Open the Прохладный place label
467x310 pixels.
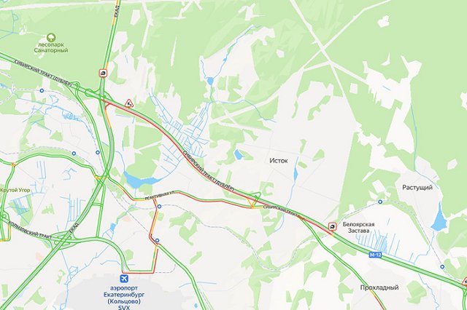point(379,287)
